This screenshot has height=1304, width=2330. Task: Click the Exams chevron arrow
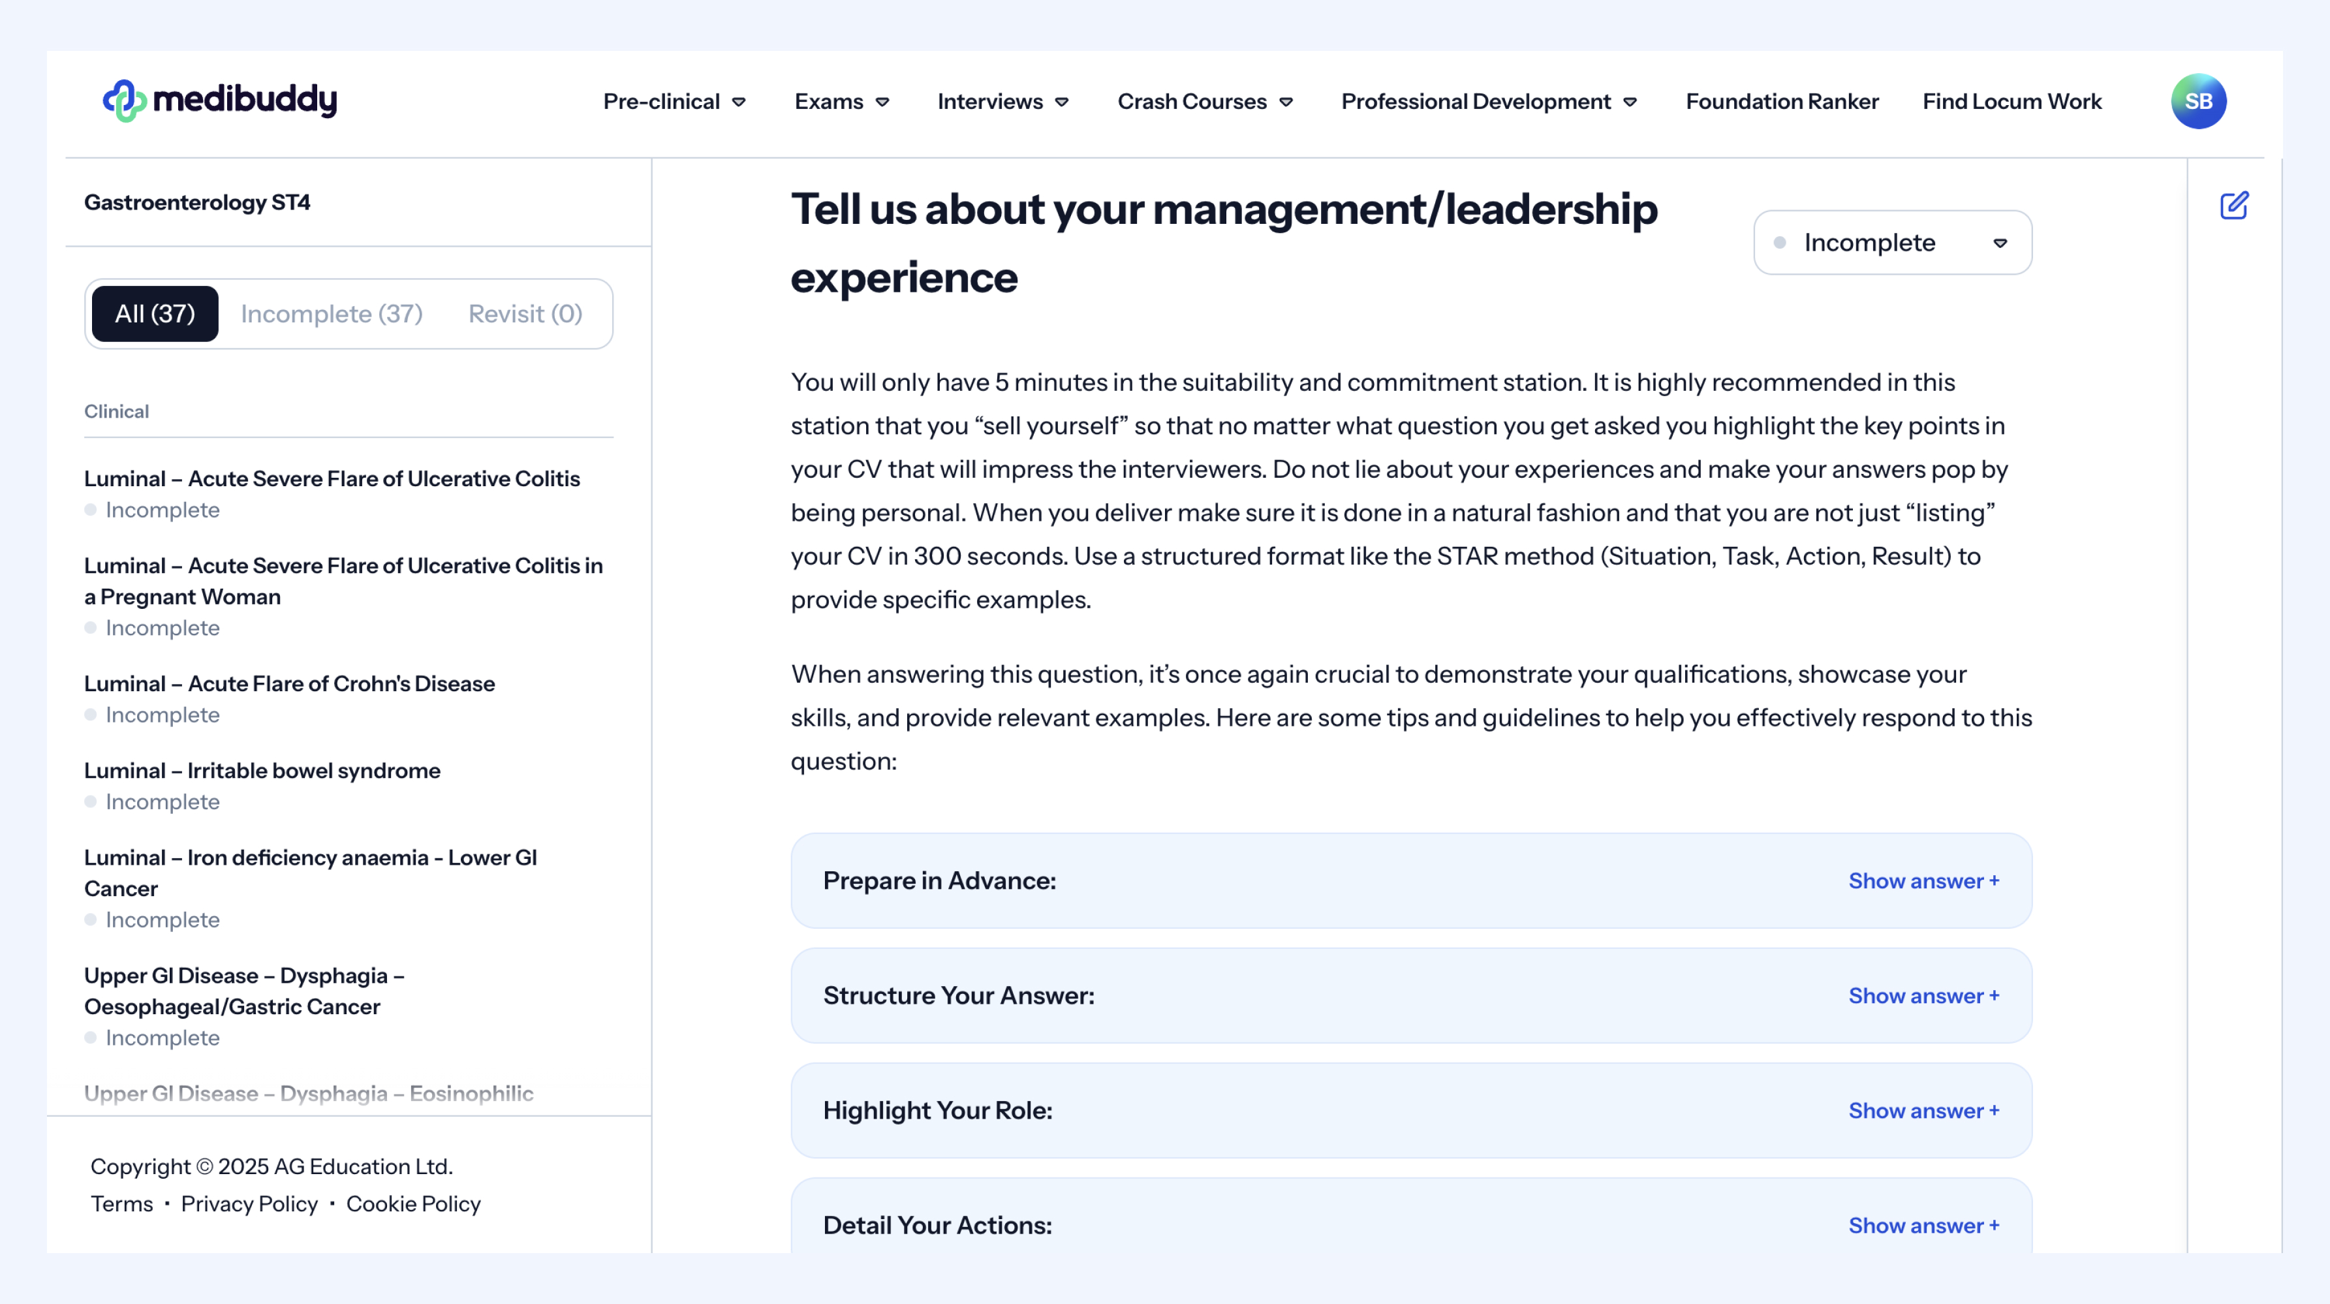click(x=883, y=102)
